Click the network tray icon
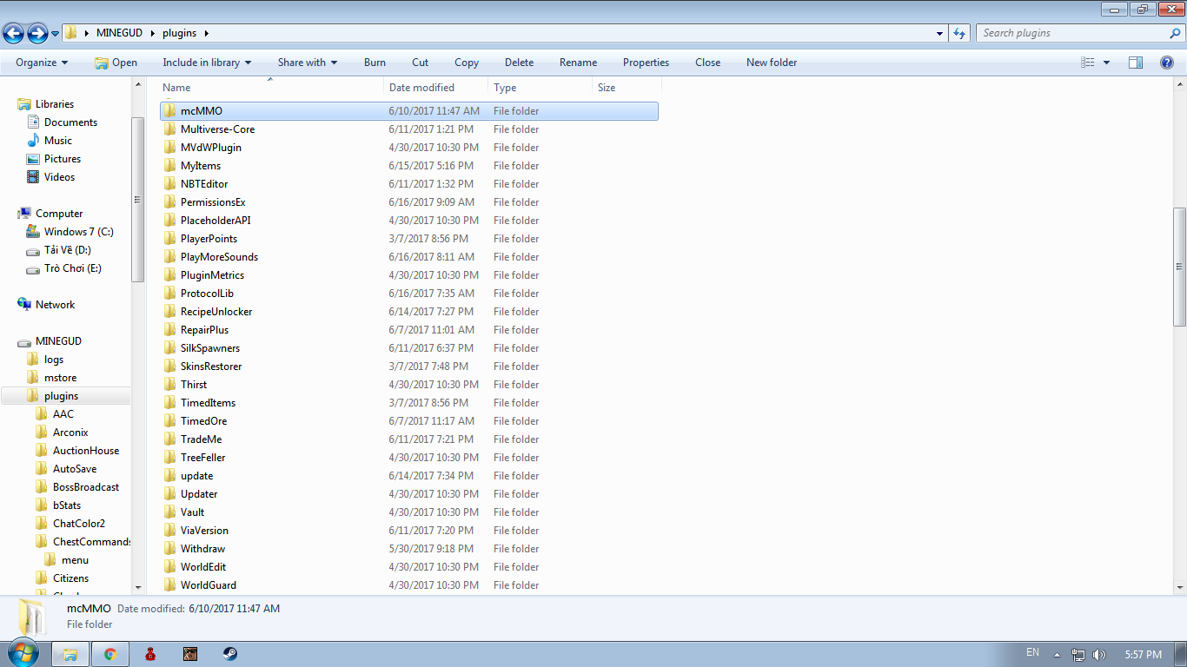Viewport: 1187px width, 667px height. click(1078, 655)
